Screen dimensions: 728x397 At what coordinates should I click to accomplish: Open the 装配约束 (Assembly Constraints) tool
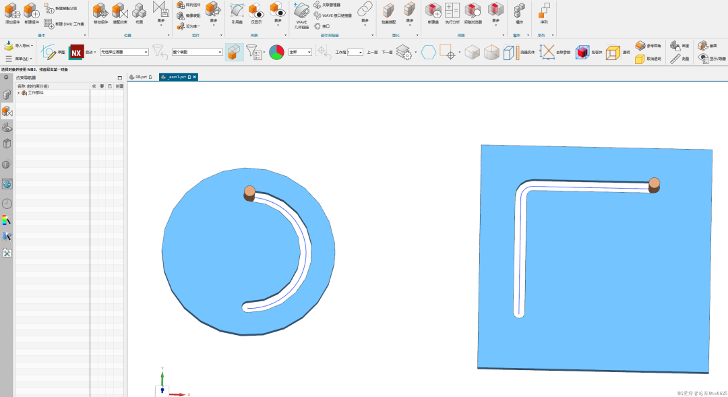[119, 11]
